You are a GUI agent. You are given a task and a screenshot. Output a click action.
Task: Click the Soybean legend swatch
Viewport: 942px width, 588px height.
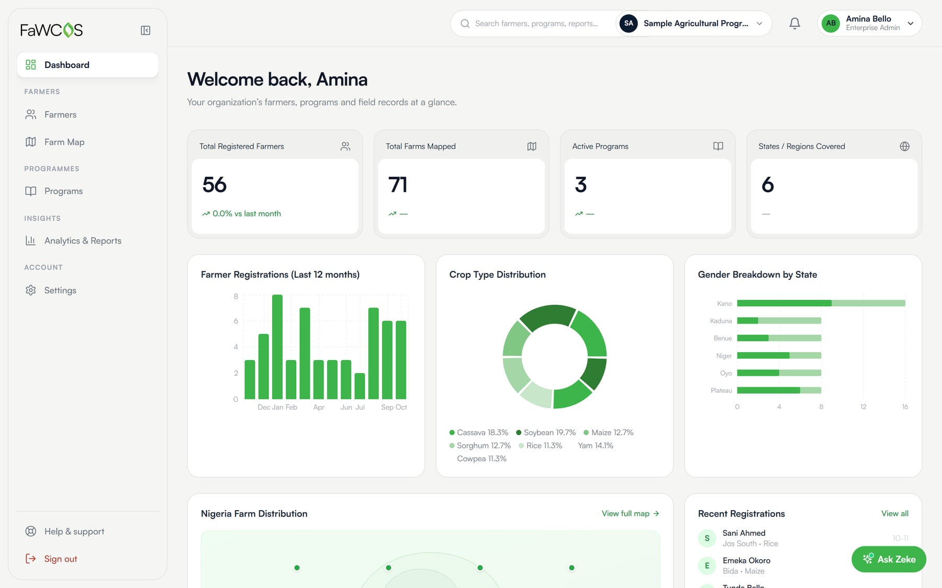(x=519, y=433)
